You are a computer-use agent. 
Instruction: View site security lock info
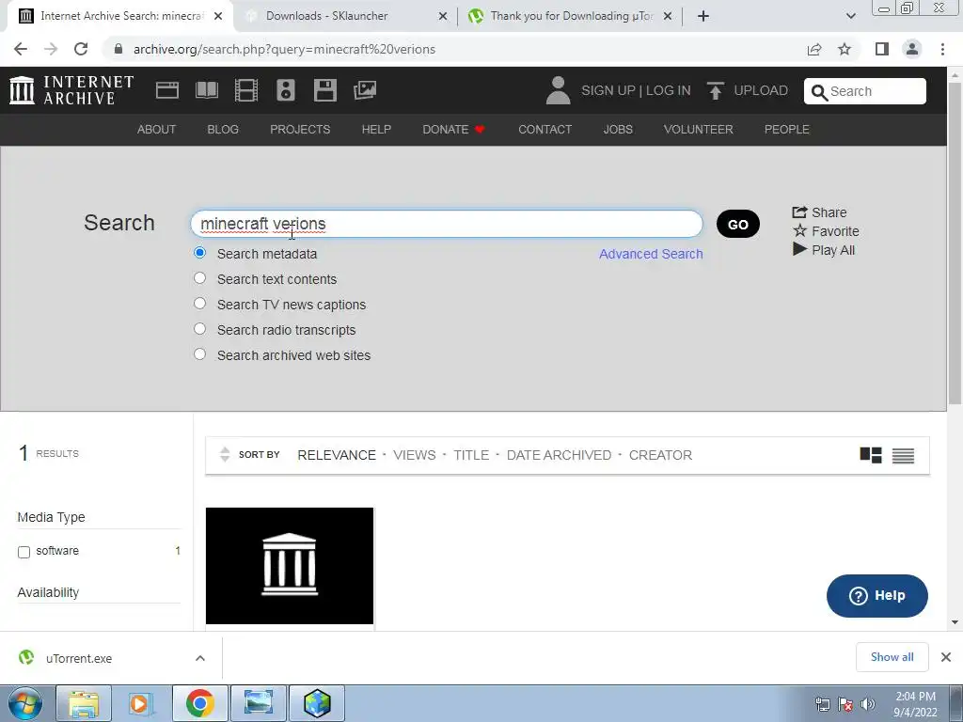118,49
